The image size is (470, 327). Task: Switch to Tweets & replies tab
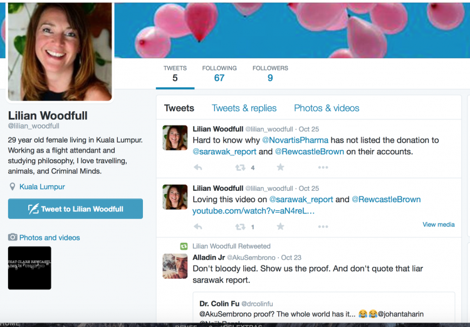244,108
